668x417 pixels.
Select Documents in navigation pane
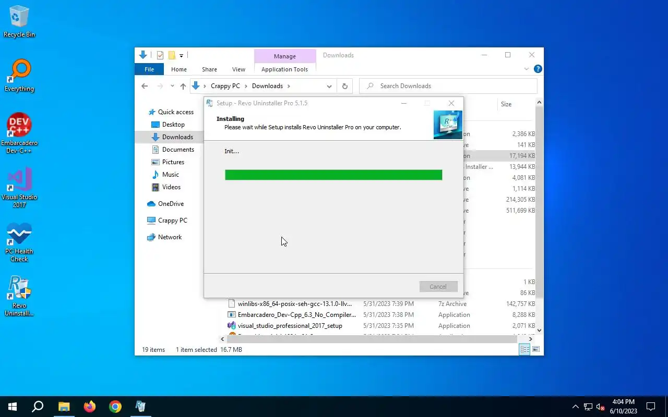pos(178,150)
